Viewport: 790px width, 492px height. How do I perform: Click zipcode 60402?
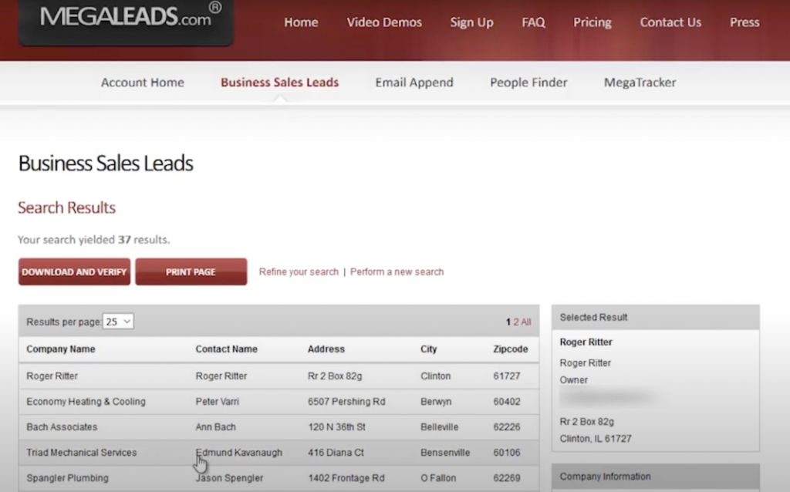click(507, 401)
